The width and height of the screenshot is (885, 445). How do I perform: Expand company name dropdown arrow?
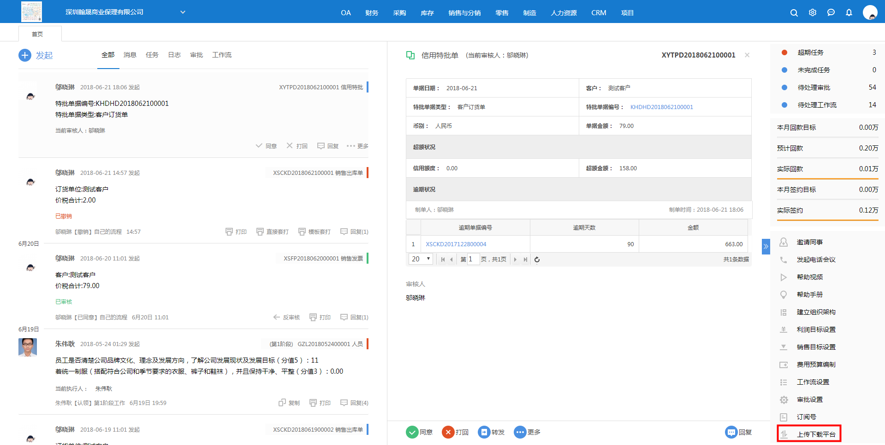point(183,12)
